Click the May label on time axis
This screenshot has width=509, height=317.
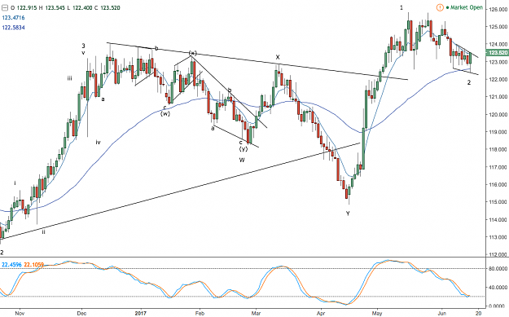click(377, 313)
